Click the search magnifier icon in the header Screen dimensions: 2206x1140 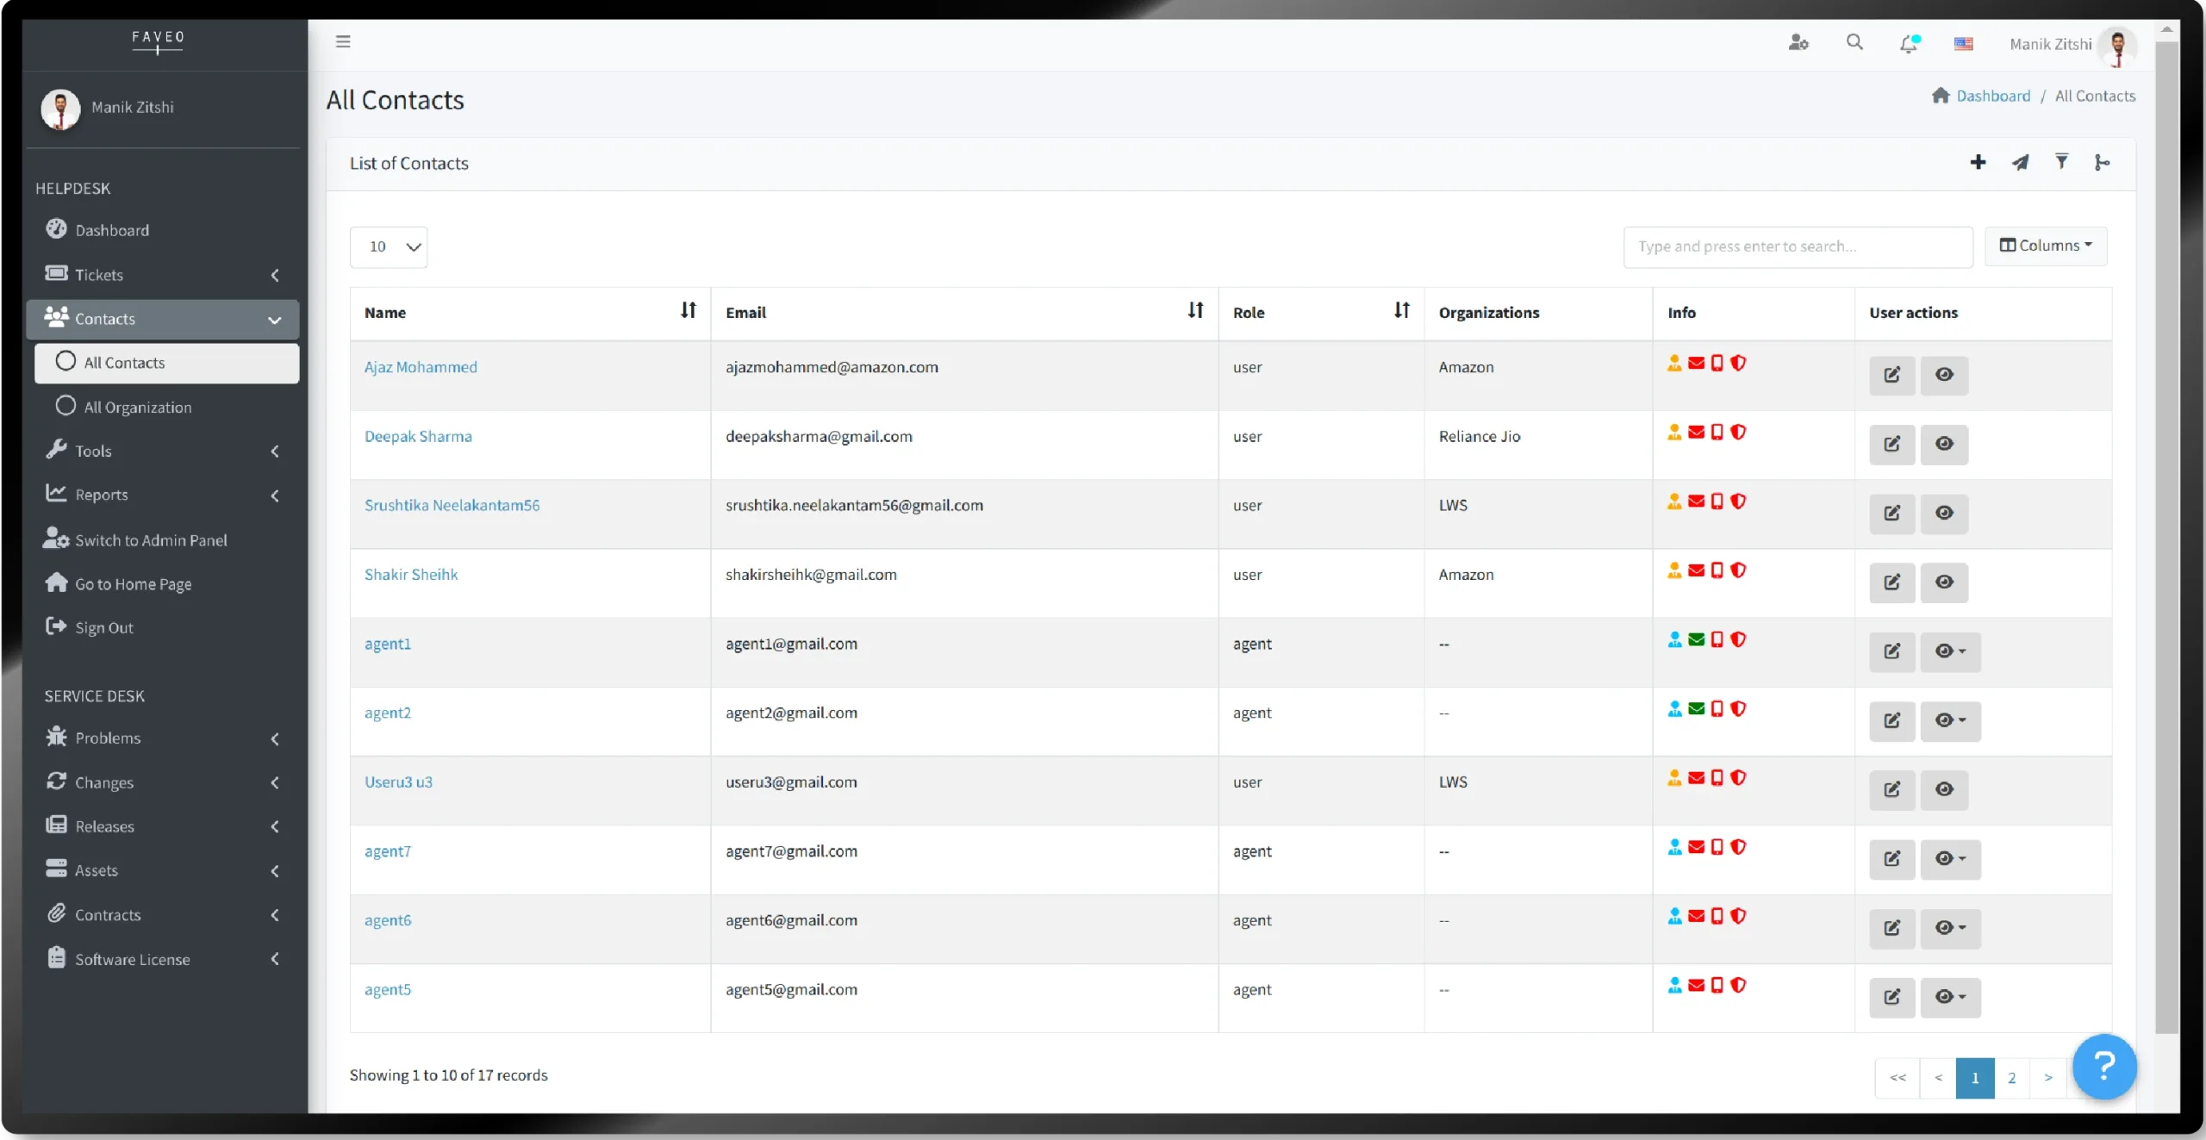[x=1854, y=42]
